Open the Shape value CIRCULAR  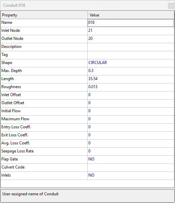(131, 63)
